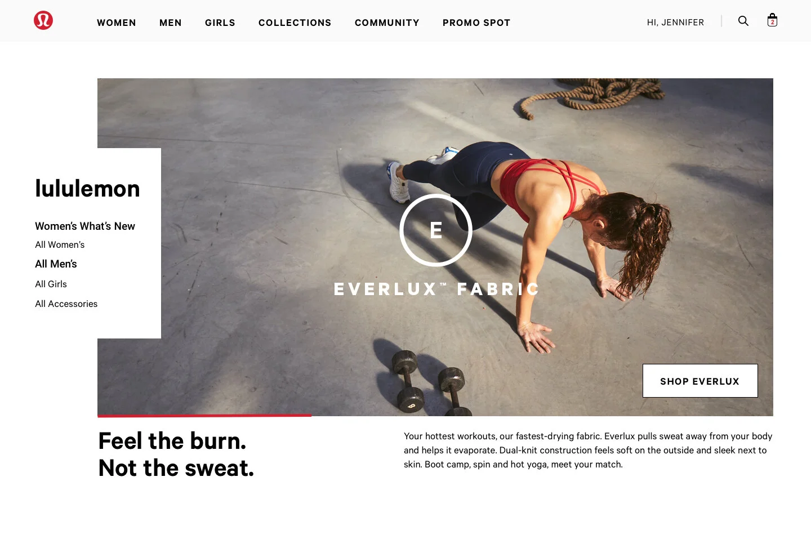Select the All Girls link
Viewport: 811px width, 557px height.
click(51, 284)
